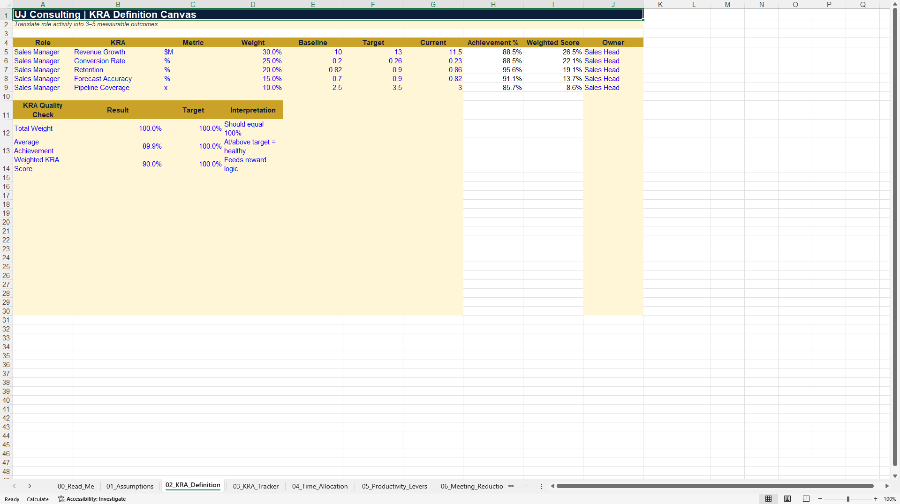
Task: Select the 30.0% weight cell
Action: (x=253, y=52)
